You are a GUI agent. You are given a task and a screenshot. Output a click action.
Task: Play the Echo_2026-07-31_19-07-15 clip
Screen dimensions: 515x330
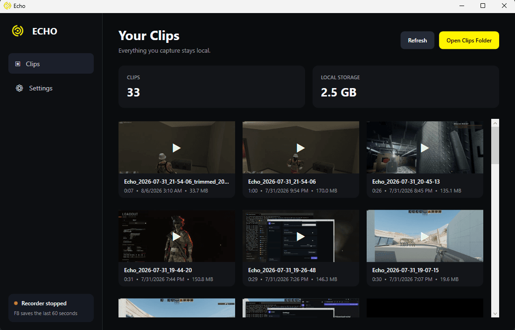click(425, 236)
